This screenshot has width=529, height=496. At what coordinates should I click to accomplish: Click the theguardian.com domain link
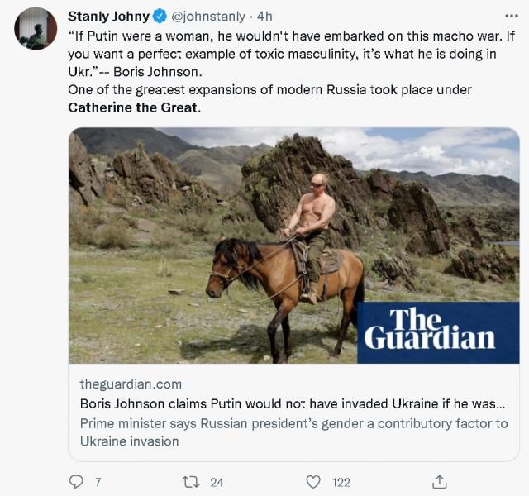tap(131, 384)
